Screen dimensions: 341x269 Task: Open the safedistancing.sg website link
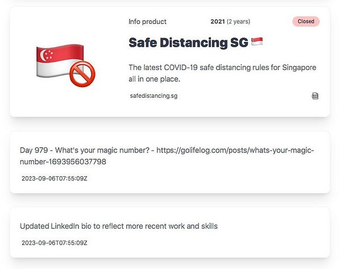(153, 96)
